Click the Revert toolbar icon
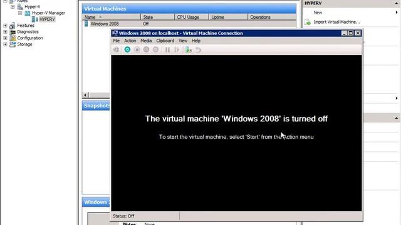 [x=198, y=50]
